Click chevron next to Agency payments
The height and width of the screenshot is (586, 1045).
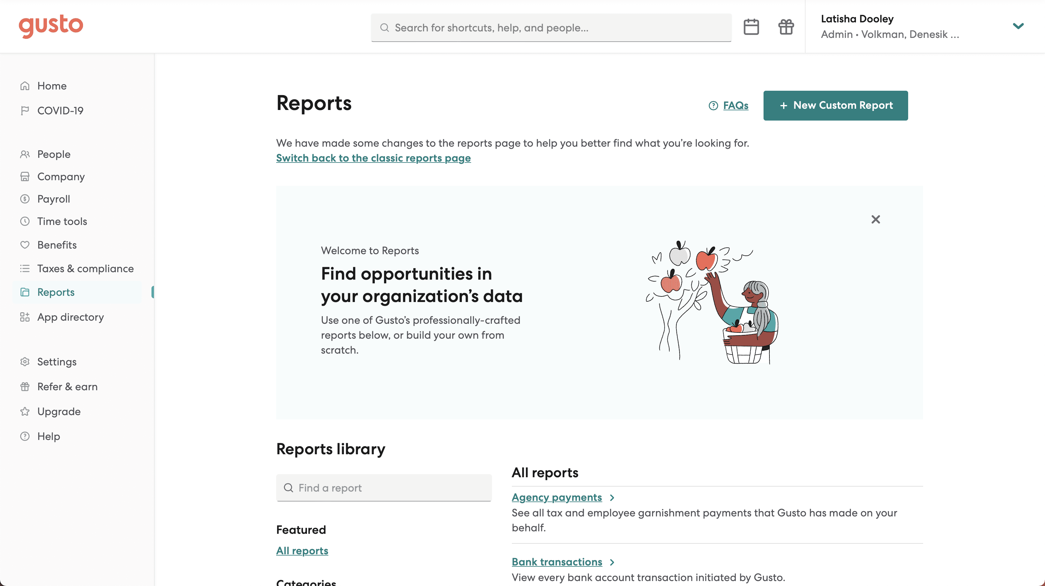pos(612,498)
